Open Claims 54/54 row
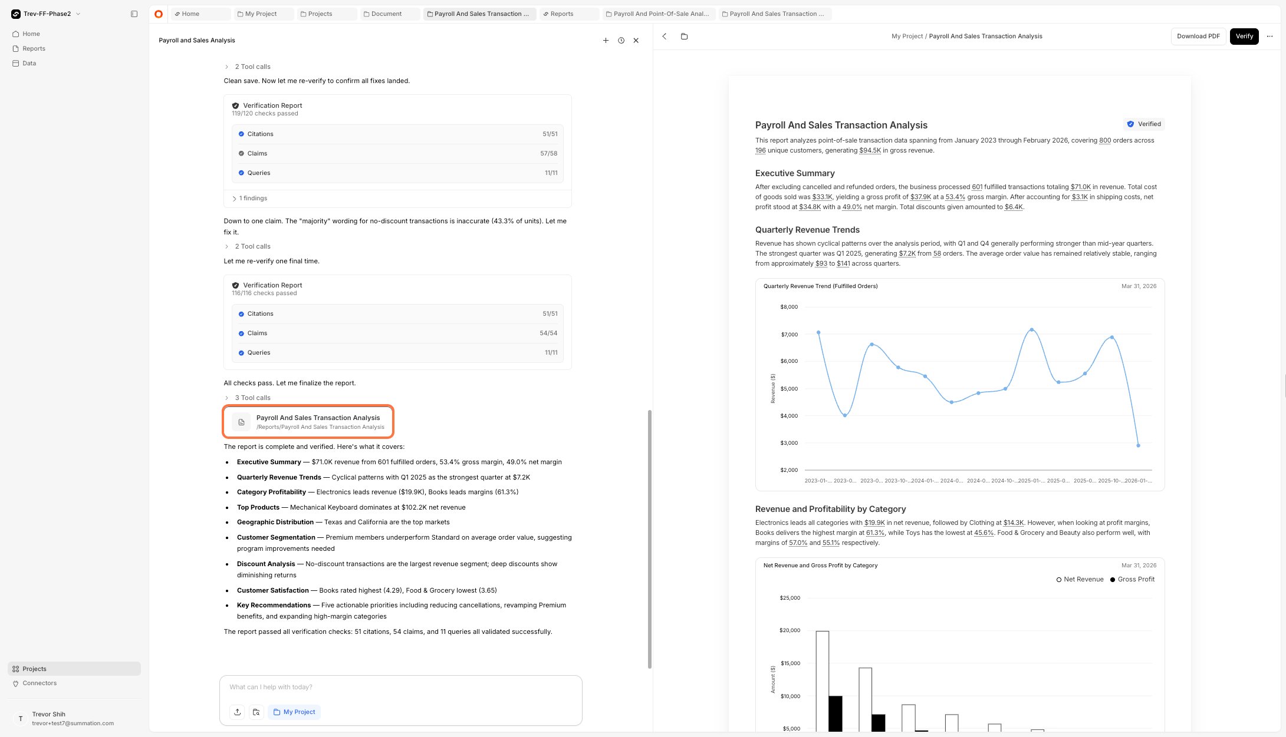 tap(397, 333)
